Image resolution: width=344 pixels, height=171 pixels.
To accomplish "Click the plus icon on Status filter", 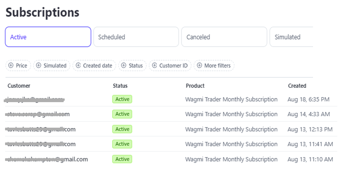I will 124,66.
